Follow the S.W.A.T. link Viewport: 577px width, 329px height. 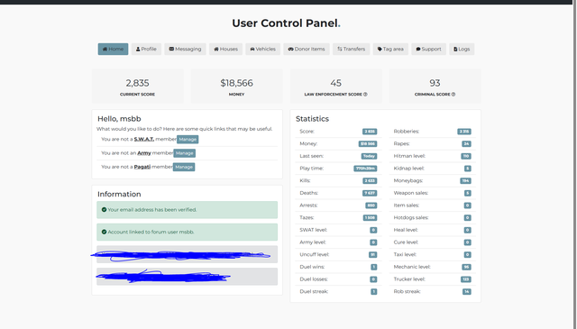point(144,139)
